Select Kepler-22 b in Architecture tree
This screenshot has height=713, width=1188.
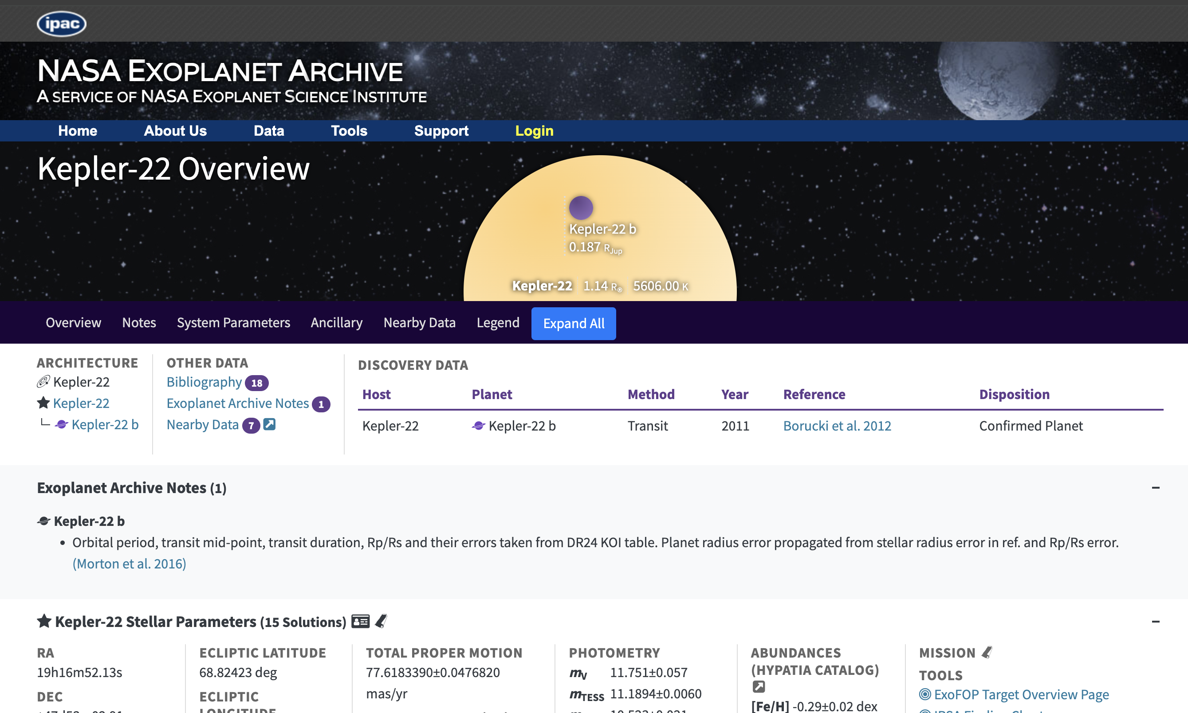pos(105,424)
